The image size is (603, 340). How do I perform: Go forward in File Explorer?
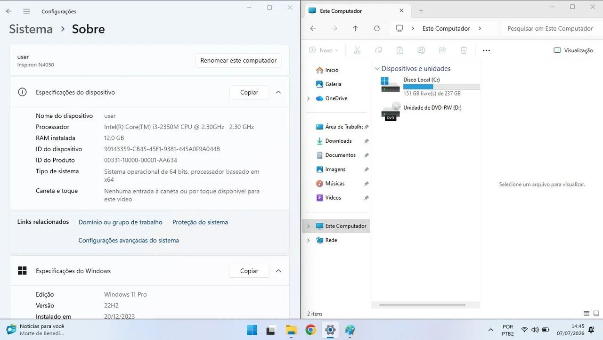(x=334, y=28)
